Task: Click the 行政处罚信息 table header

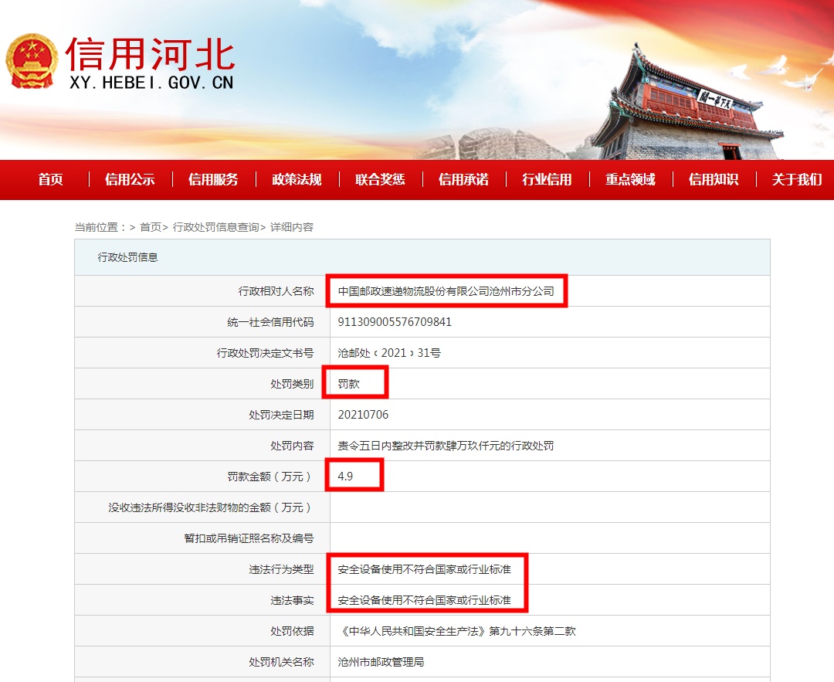Action: [x=128, y=257]
